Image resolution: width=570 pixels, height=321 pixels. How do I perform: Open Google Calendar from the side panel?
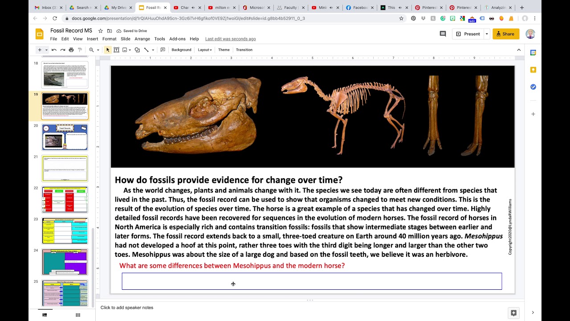click(533, 53)
